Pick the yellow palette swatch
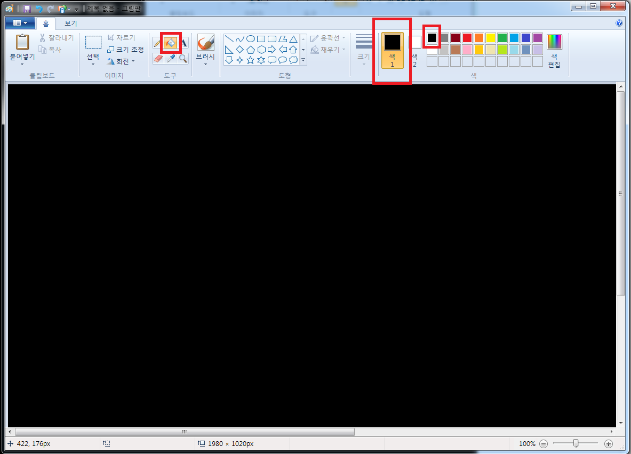Image resolution: width=631 pixels, height=454 pixels. click(x=491, y=38)
